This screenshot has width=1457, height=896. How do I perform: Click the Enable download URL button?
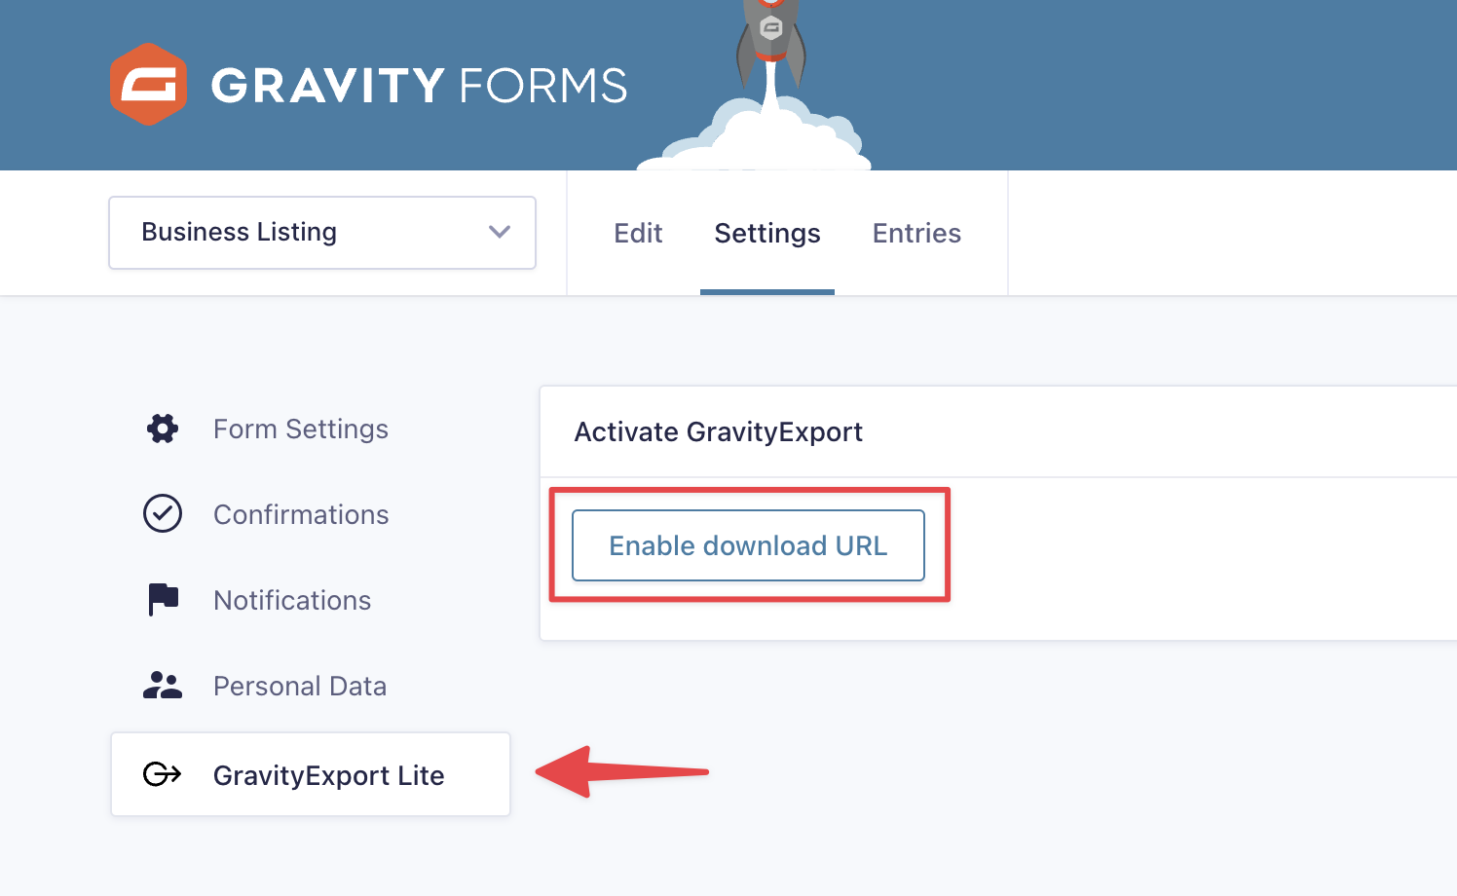tap(747, 545)
